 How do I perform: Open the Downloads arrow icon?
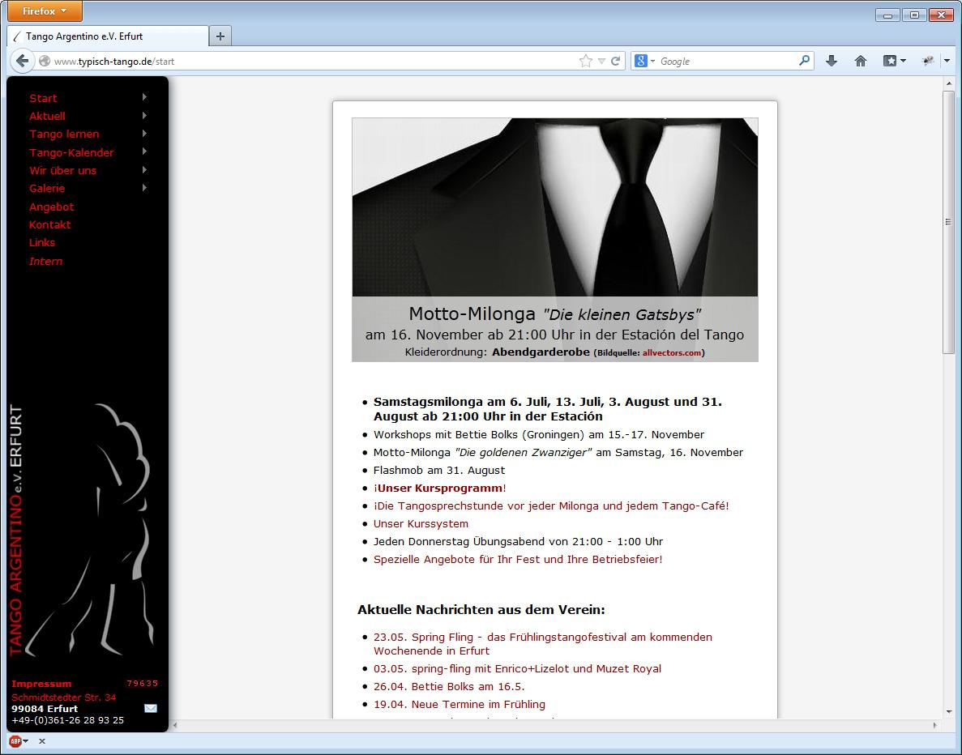click(x=831, y=61)
